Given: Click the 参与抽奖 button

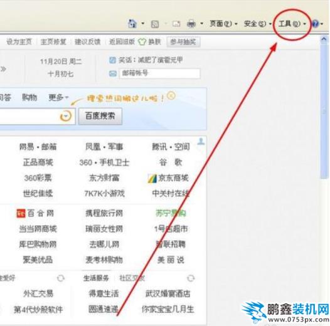Looking at the screenshot, I should pyautogui.click(x=183, y=41).
